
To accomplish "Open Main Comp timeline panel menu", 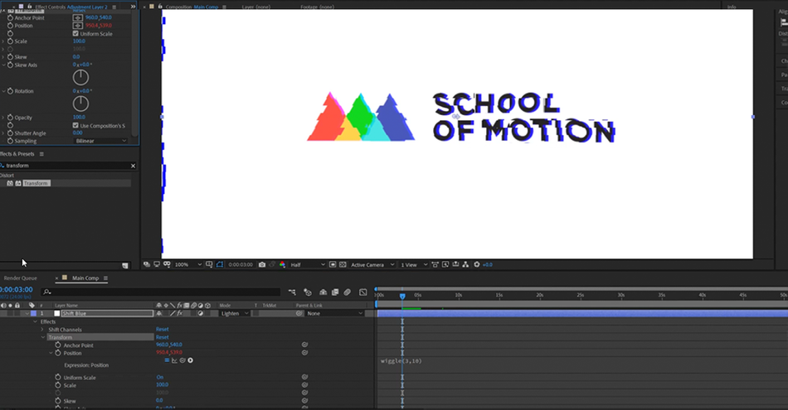I will click(x=105, y=278).
